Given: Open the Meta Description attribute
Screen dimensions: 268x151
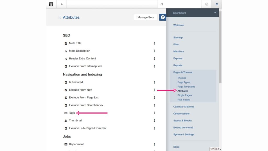Looking at the screenshot, I should click(x=80, y=51).
